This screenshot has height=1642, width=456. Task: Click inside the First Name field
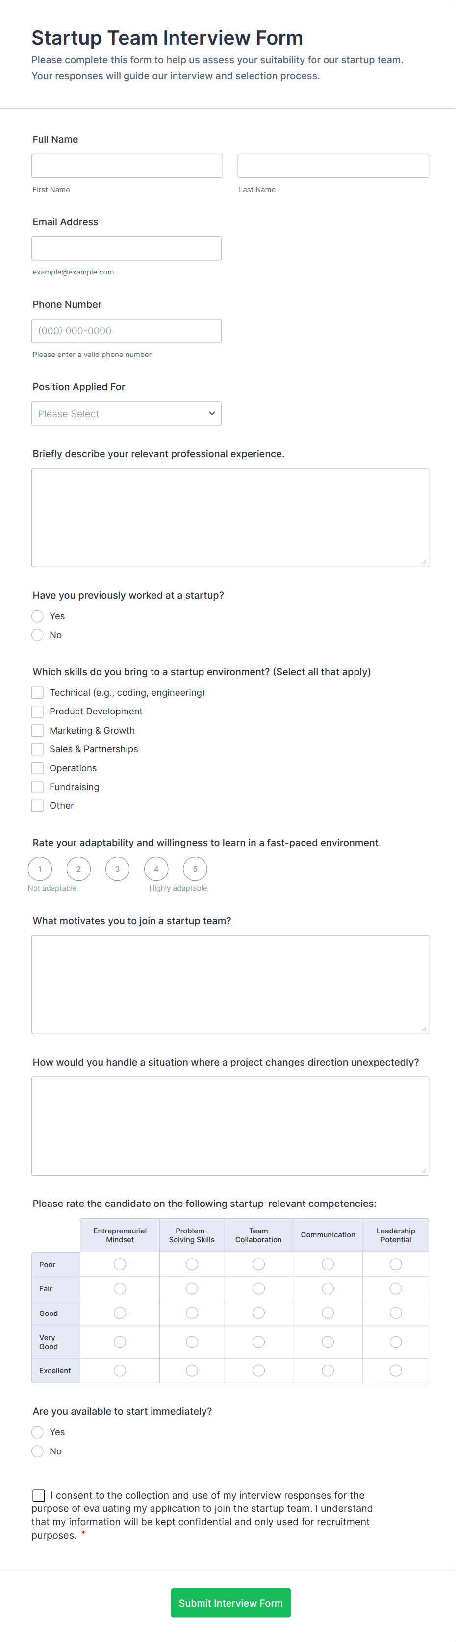tap(127, 165)
